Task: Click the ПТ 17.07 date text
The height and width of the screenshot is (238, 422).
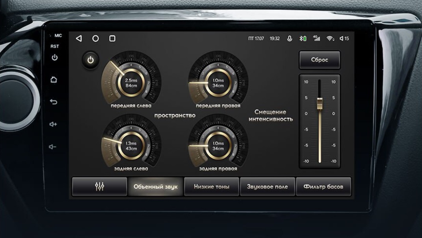Action: (x=256, y=39)
